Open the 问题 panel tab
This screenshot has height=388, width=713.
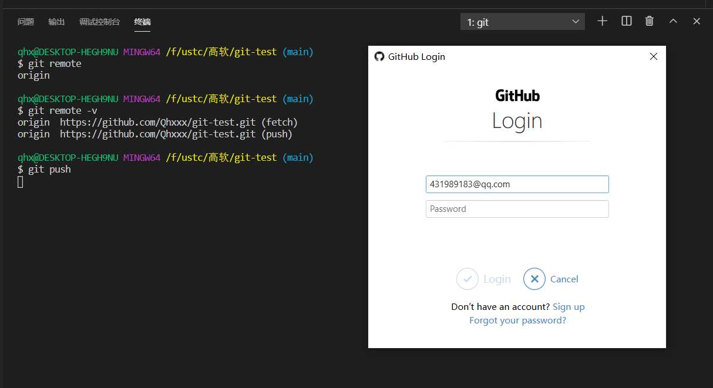coord(26,22)
